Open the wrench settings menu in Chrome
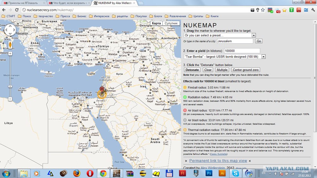Screen dimensions: 317x178 coord(313,10)
